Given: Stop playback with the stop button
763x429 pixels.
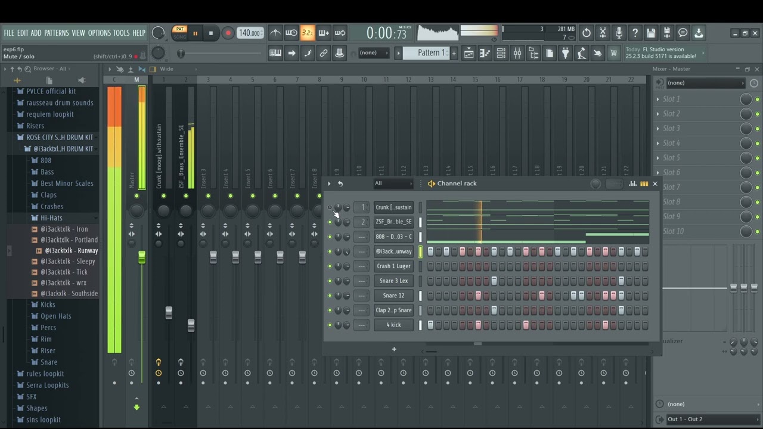Looking at the screenshot, I should click(211, 33).
